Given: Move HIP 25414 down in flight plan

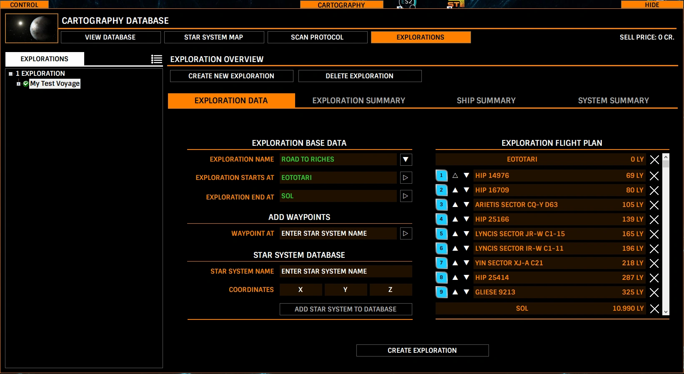Looking at the screenshot, I should 466,277.
